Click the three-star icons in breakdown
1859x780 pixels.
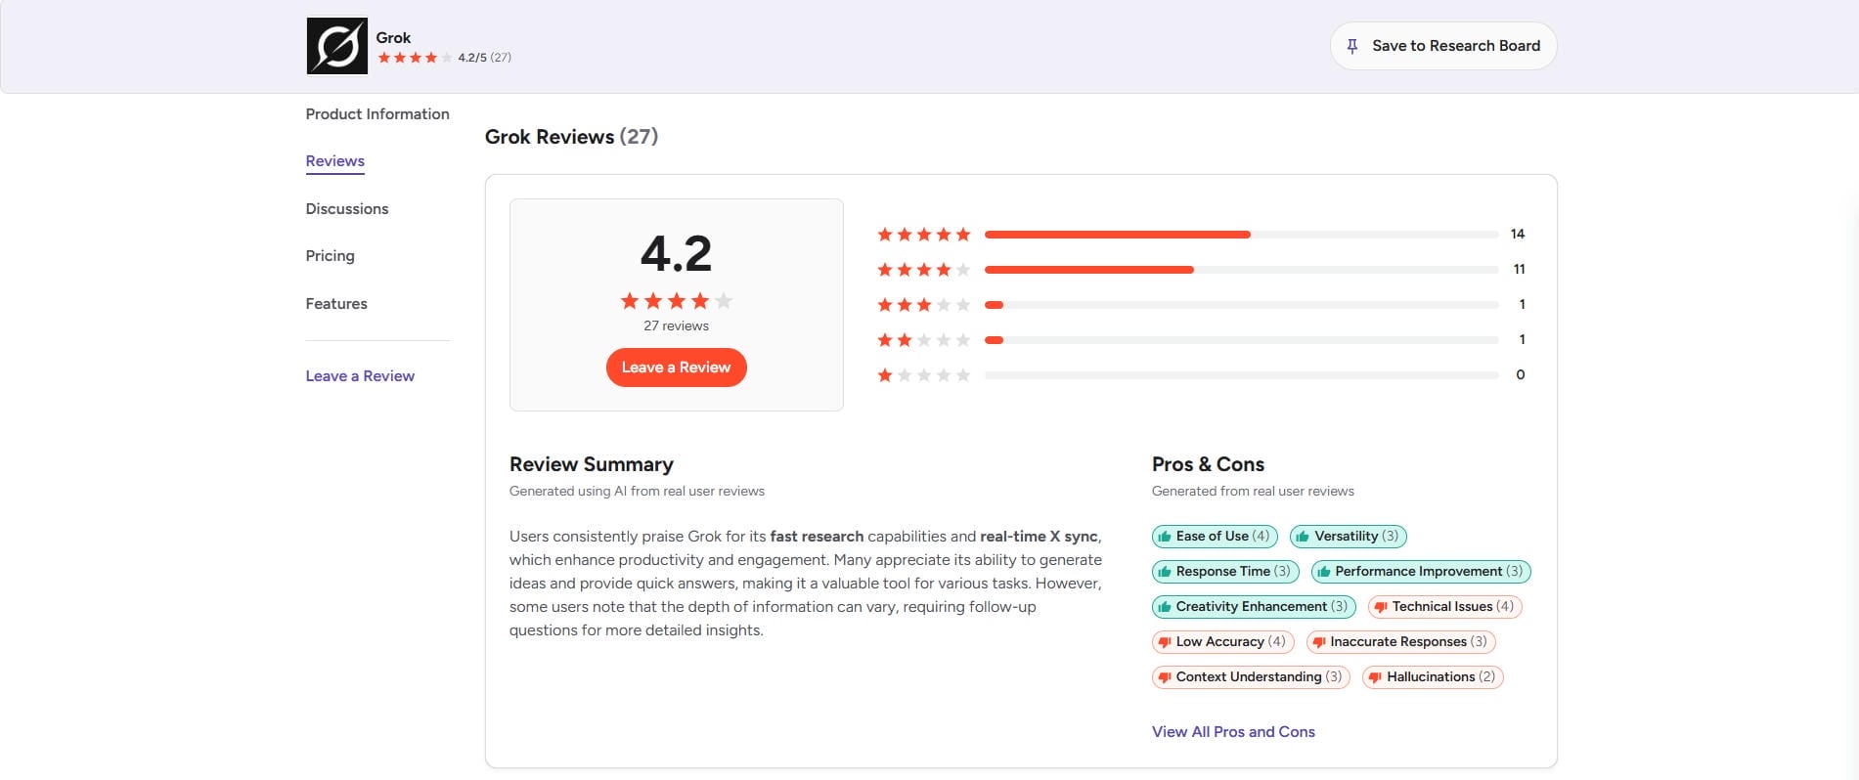(x=924, y=305)
